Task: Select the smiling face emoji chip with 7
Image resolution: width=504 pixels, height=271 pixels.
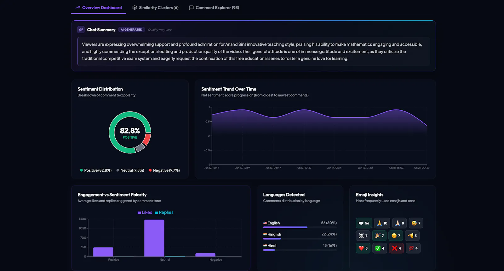Action: (396, 236)
